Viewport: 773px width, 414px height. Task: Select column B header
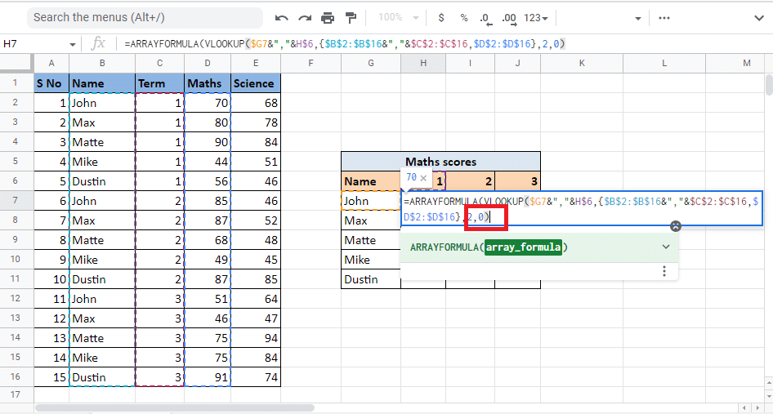102,63
